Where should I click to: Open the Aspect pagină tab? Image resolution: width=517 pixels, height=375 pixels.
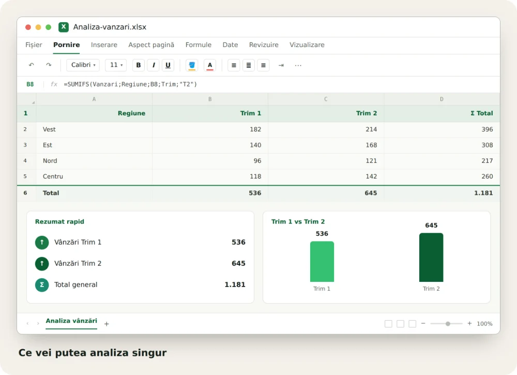[x=151, y=45]
